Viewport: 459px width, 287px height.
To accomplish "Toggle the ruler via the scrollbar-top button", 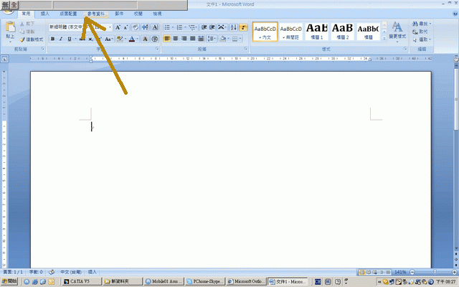I will pyautogui.click(x=456, y=59).
